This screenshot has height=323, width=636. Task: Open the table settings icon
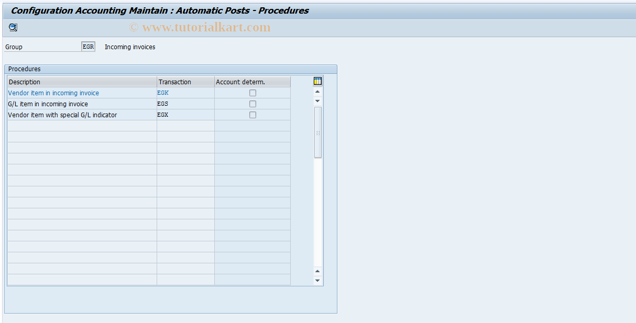point(317,81)
